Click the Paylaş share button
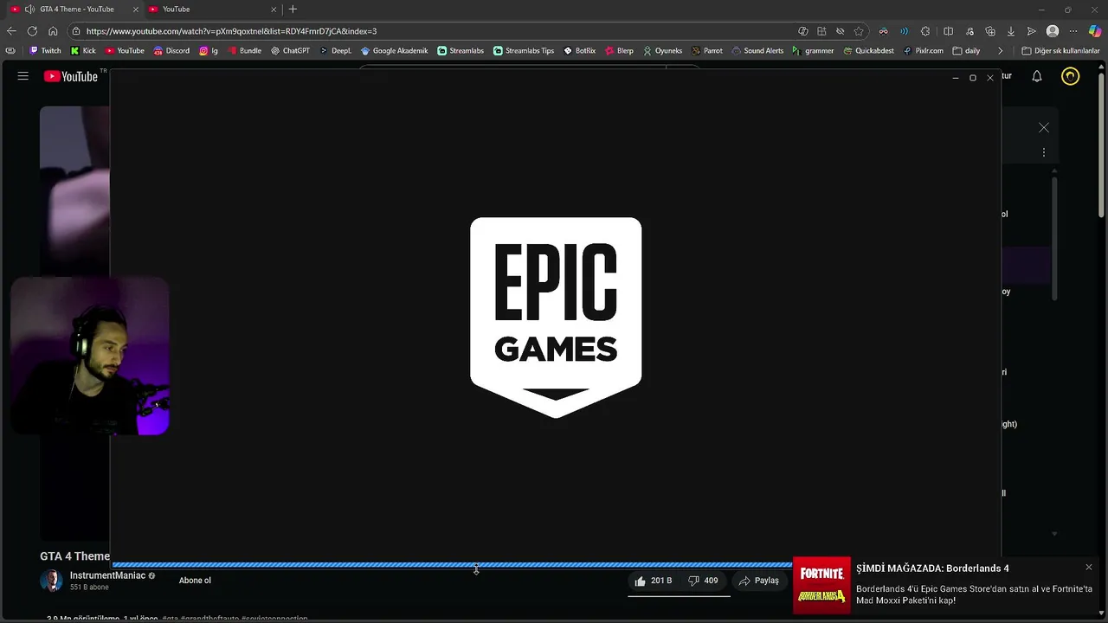 tap(758, 581)
